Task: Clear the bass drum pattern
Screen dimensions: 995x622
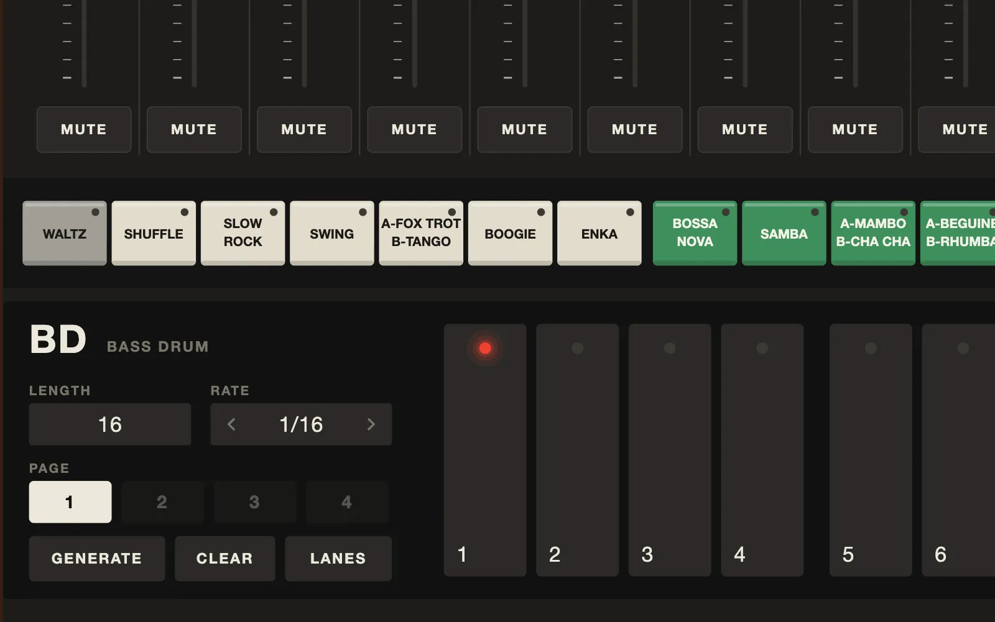Action: click(x=225, y=559)
